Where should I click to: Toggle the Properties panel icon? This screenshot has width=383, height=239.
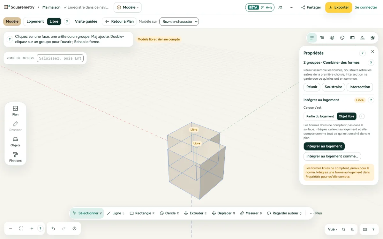point(312,38)
